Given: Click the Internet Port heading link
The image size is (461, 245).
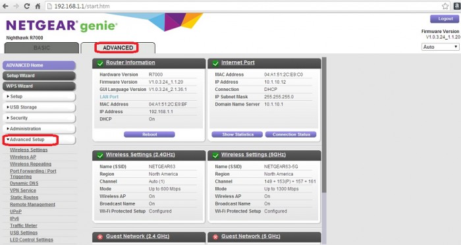Looking at the screenshot, I should (238, 63).
